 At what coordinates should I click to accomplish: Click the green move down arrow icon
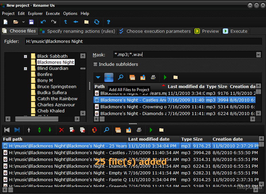point(50,130)
